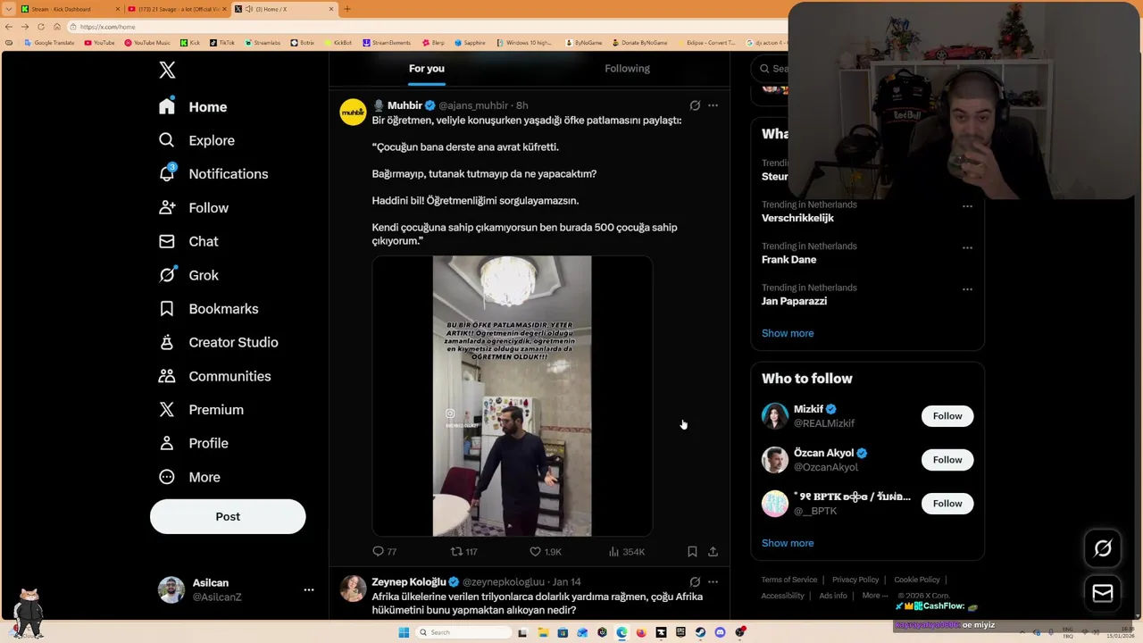1143x643 pixels.
Task: Click the taskbar Search box
Action: click(x=464, y=632)
